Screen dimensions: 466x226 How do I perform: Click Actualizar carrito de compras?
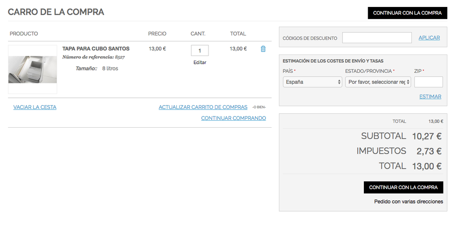tap(203, 107)
